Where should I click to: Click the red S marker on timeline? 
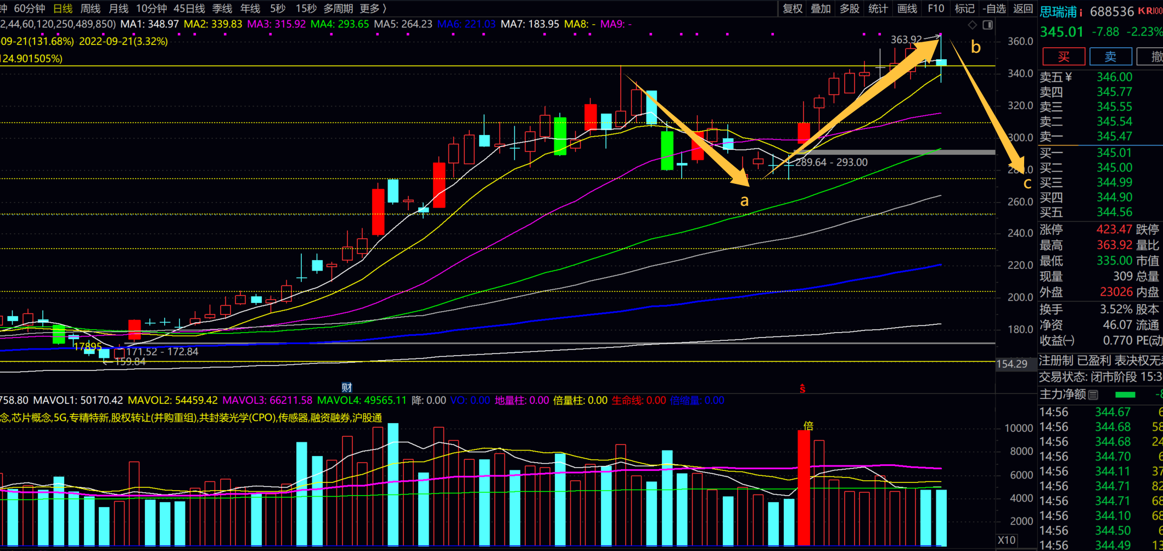click(x=802, y=389)
